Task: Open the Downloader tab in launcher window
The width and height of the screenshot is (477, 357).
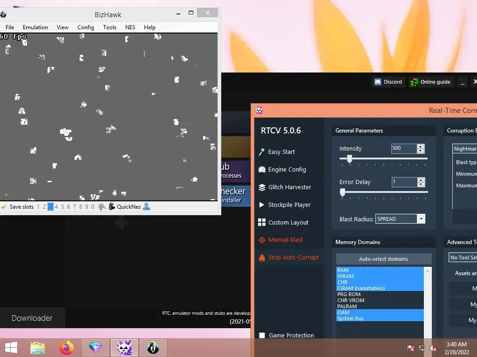Action: [x=32, y=318]
